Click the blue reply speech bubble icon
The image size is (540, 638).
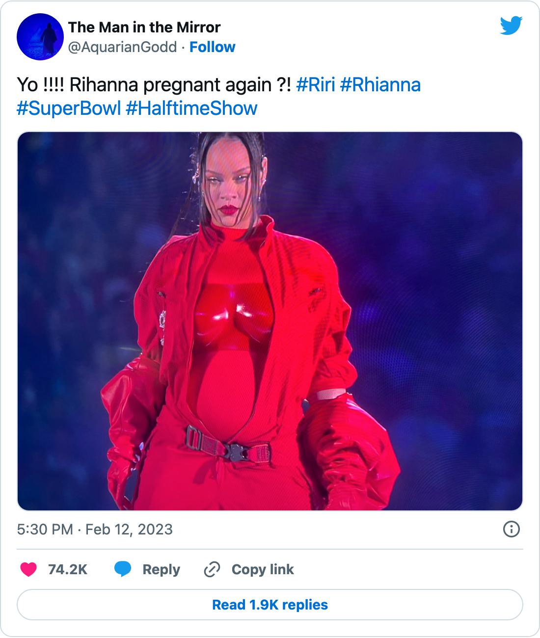[x=122, y=569]
